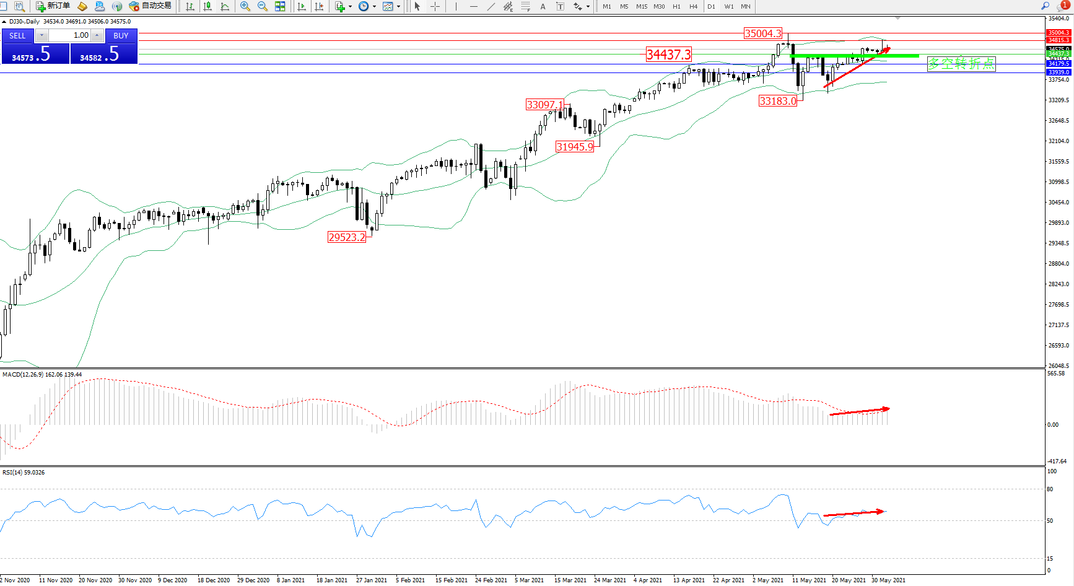Zoom out of the chart
Image resolution: width=1074 pixels, height=586 pixels.
tap(263, 6)
